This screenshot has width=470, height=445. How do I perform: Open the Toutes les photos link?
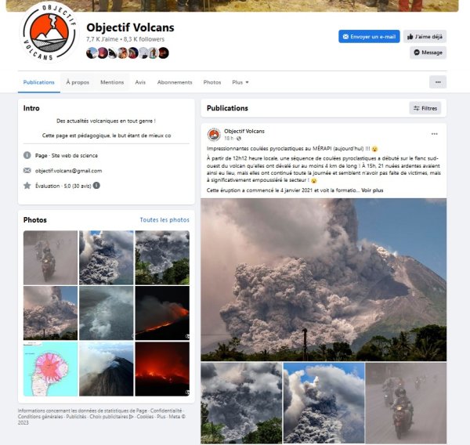pyautogui.click(x=164, y=220)
